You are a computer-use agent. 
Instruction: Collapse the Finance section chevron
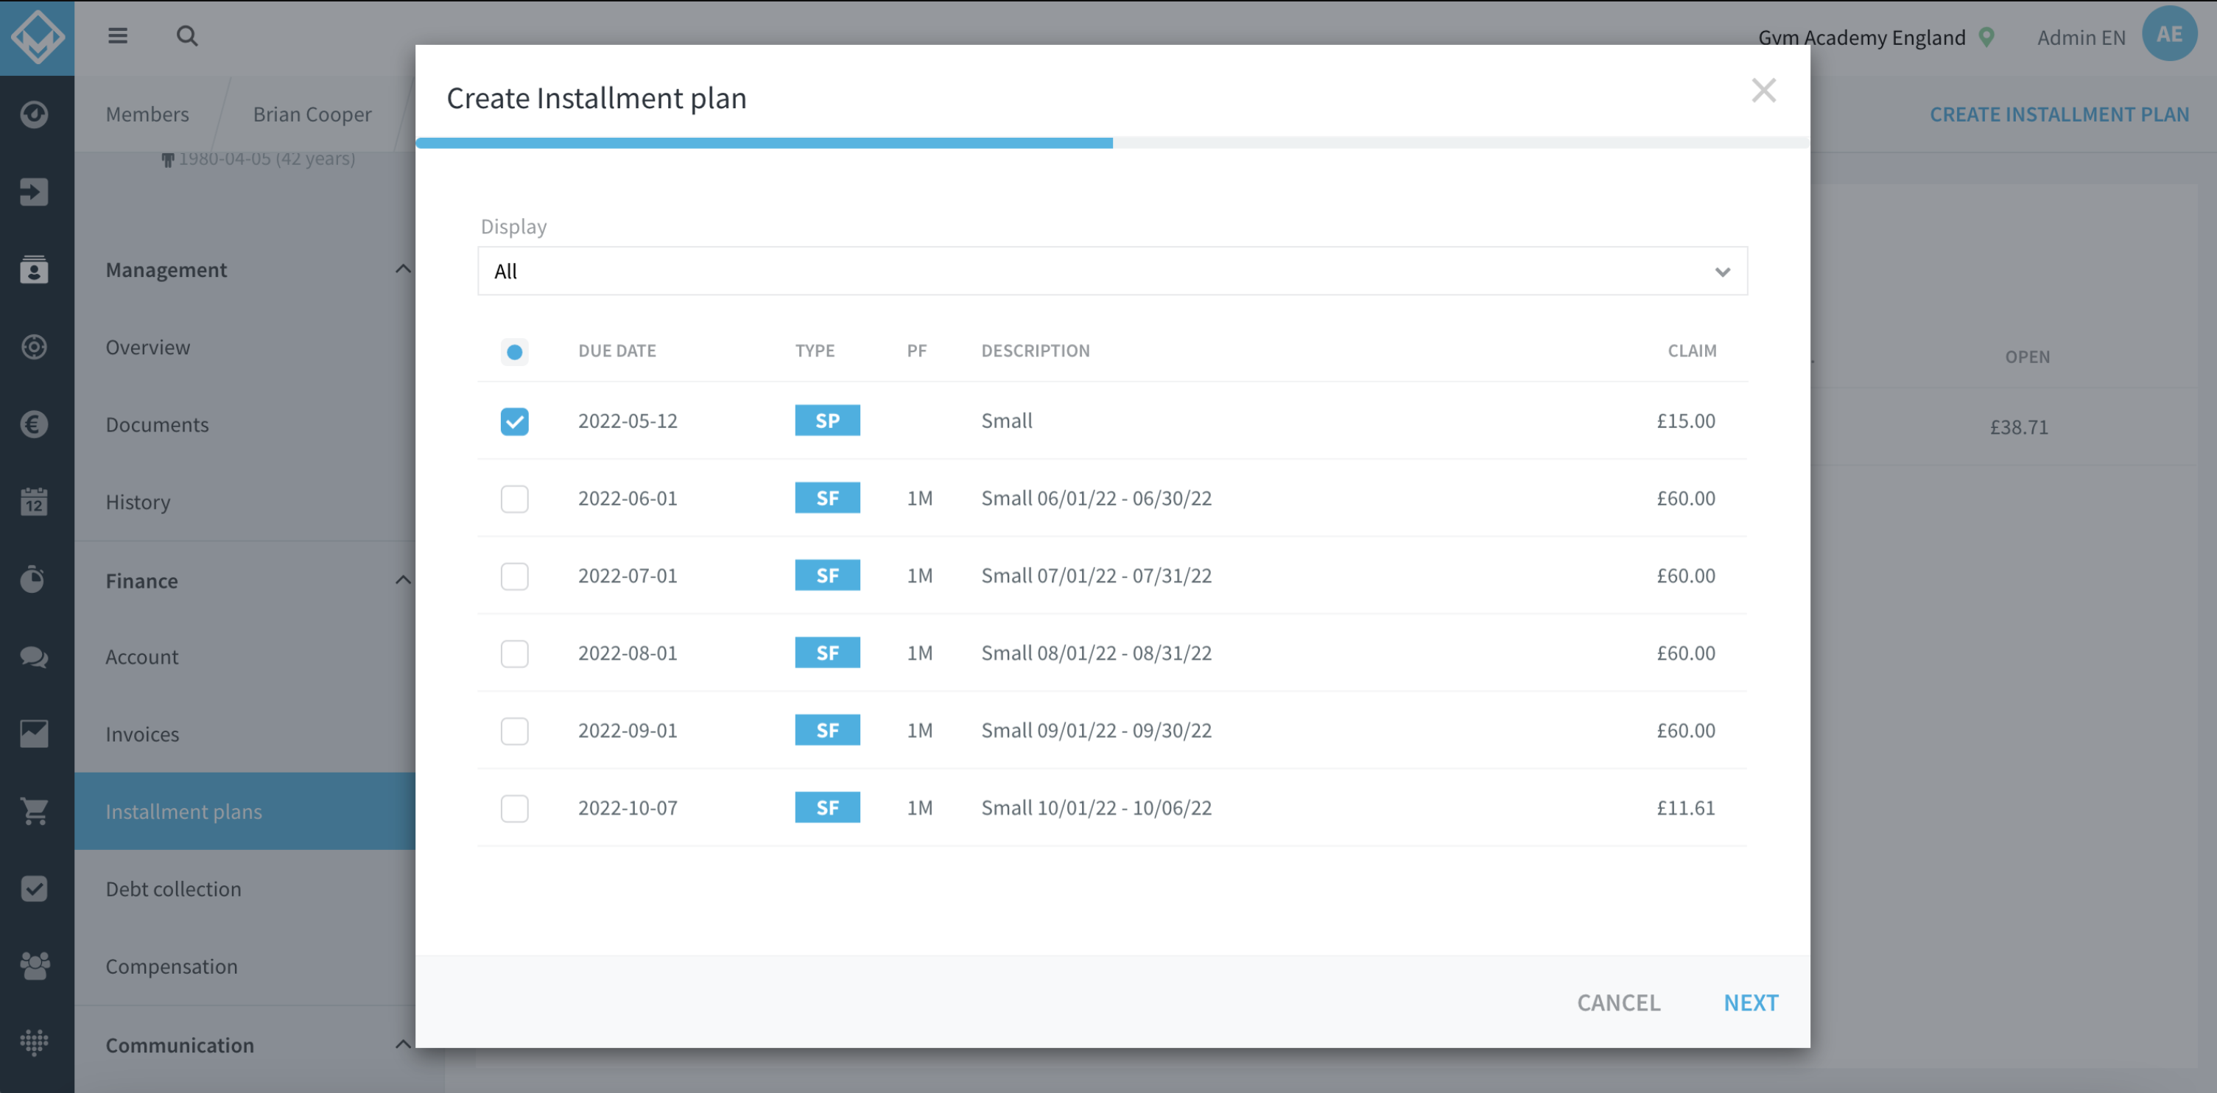(402, 580)
